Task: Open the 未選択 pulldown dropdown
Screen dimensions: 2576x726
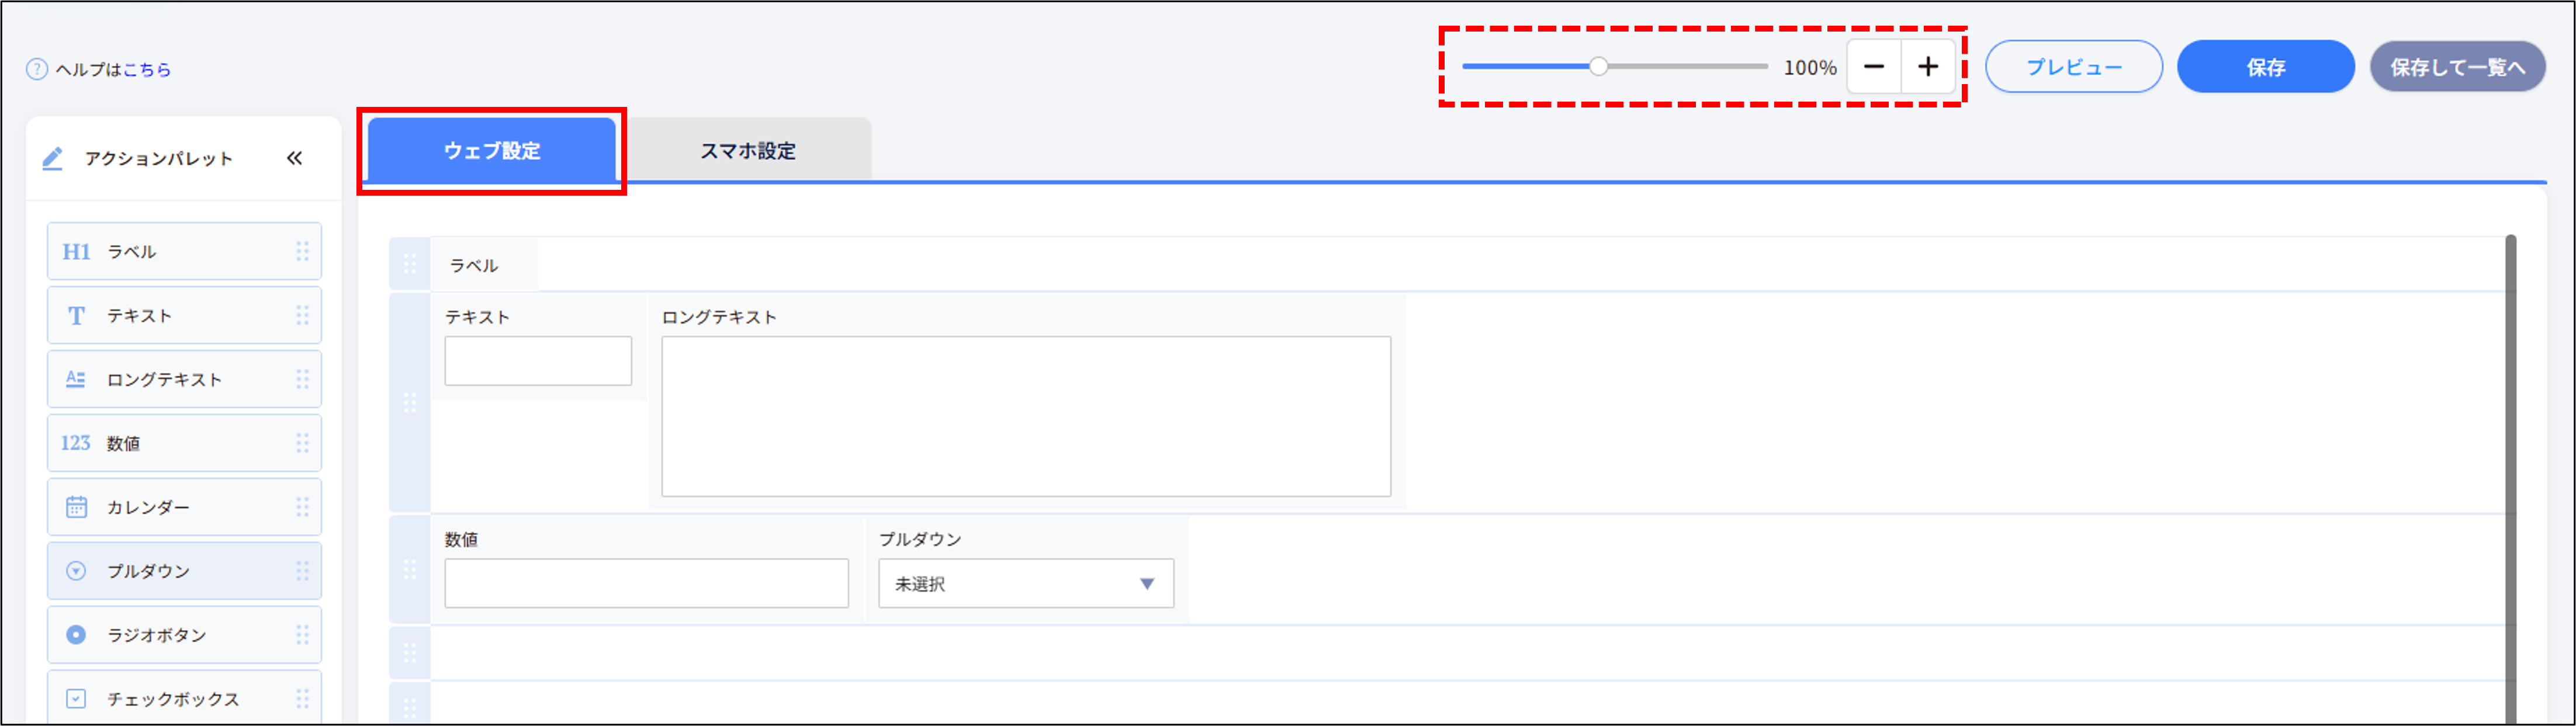Action: 1025,584
